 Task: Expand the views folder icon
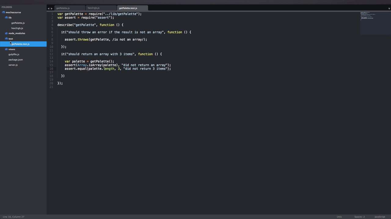6,49
